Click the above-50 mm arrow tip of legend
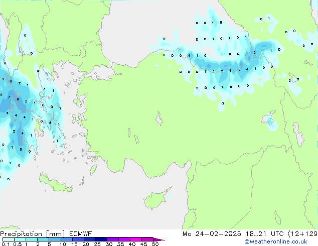The image size is (318, 246). pos(159,239)
